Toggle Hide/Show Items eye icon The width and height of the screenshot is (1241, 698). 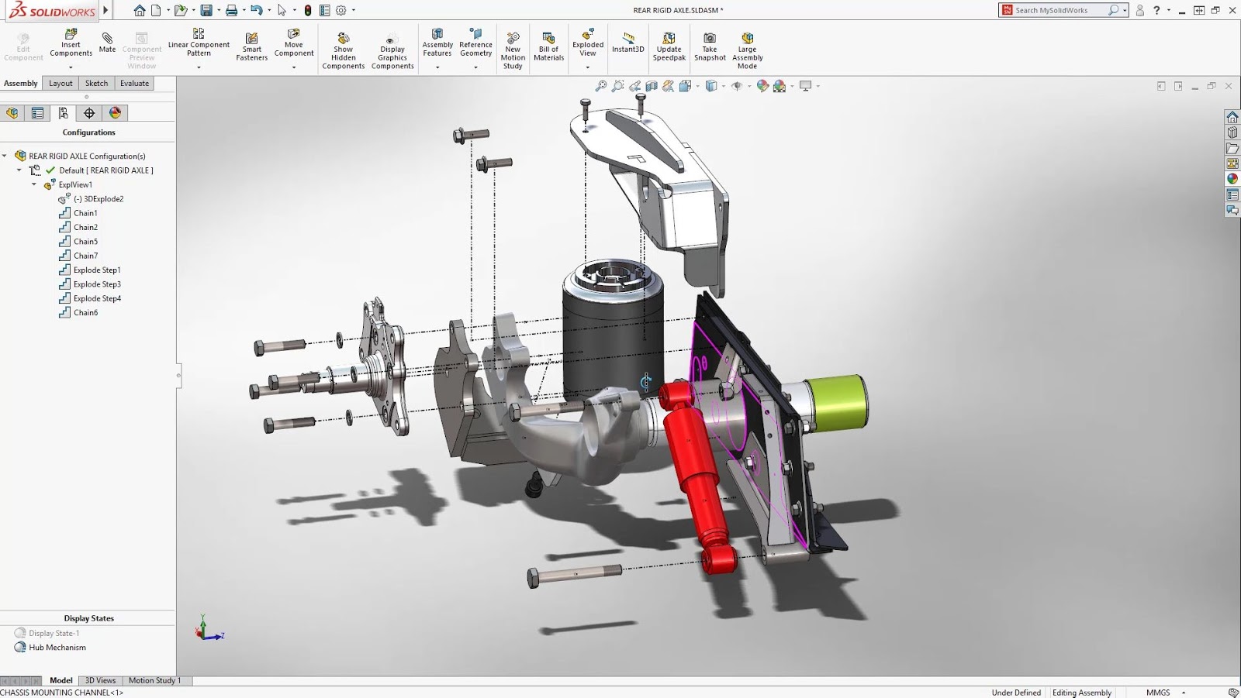click(x=738, y=86)
